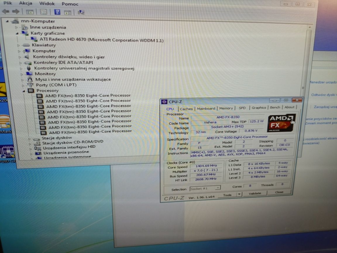Collapse the Karty graficzne node

click(x=17, y=33)
